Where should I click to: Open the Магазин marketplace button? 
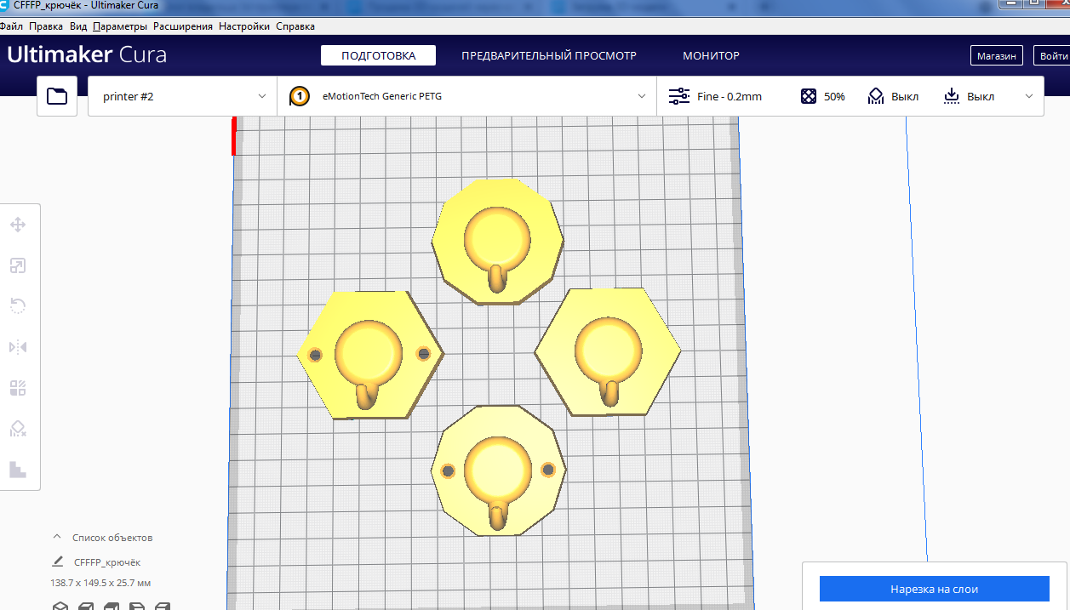click(x=996, y=55)
